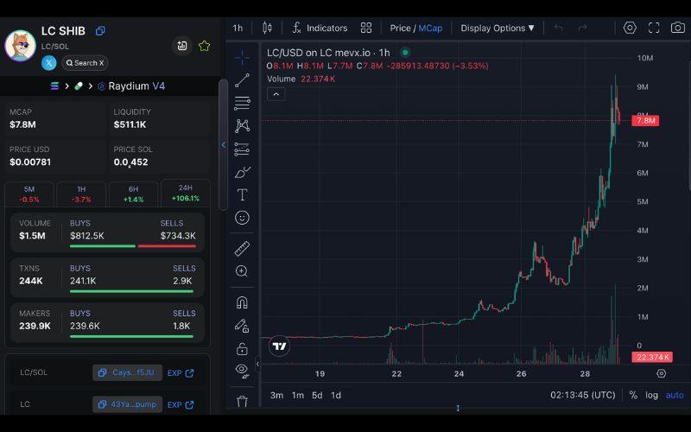
Task: Select the 1m date range
Action: 297,396
